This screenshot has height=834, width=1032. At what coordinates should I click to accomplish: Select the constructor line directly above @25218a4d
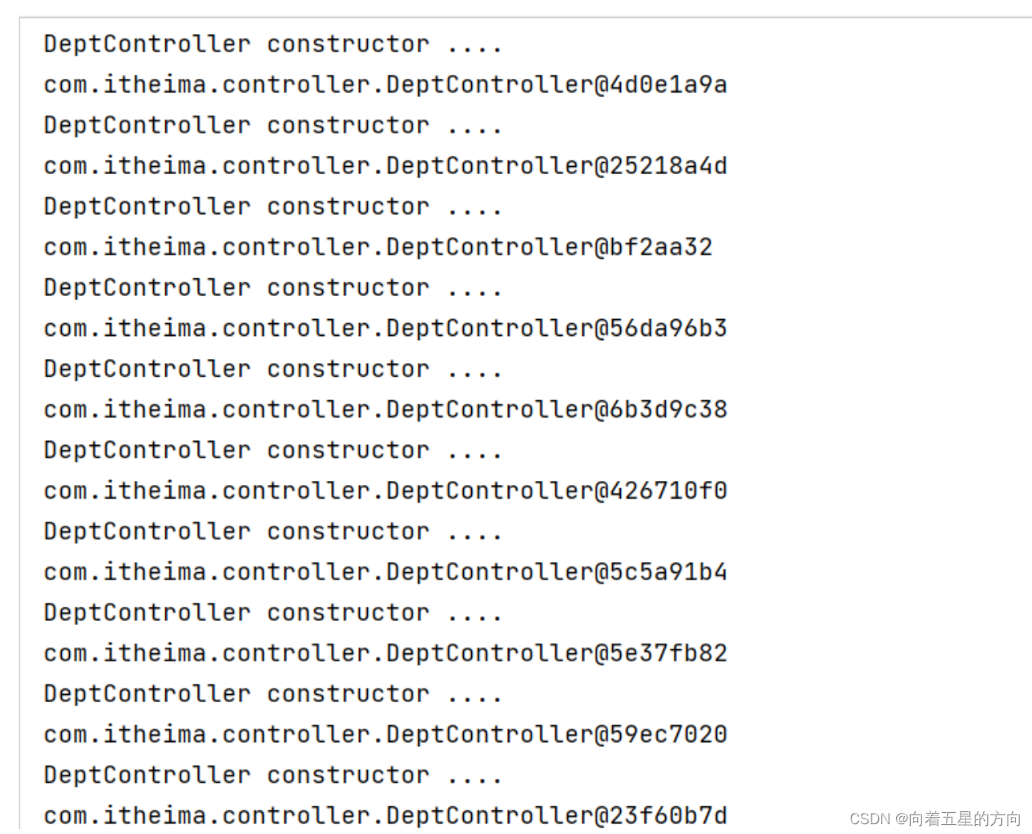pos(273,125)
